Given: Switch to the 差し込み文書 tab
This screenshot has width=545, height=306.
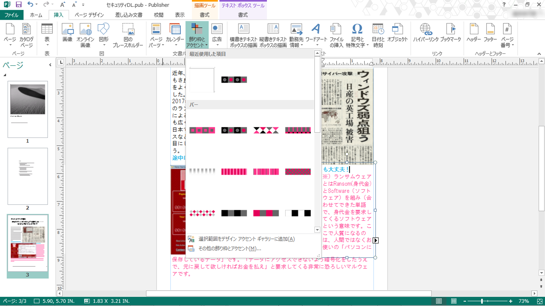Looking at the screenshot, I should click(x=129, y=15).
